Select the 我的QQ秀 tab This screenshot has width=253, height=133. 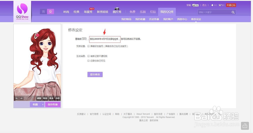(167, 12)
